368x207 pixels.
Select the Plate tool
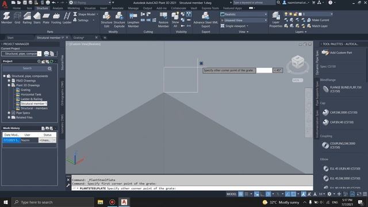click(x=46, y=18)
